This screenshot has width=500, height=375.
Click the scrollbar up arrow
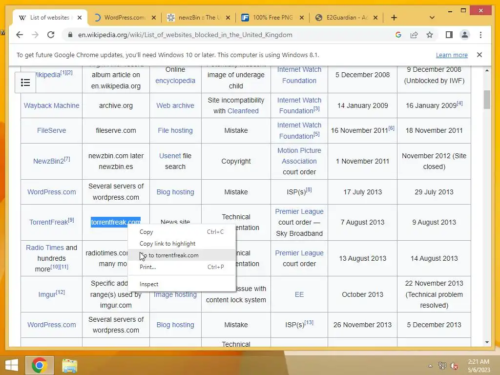(x=487, y=70)
